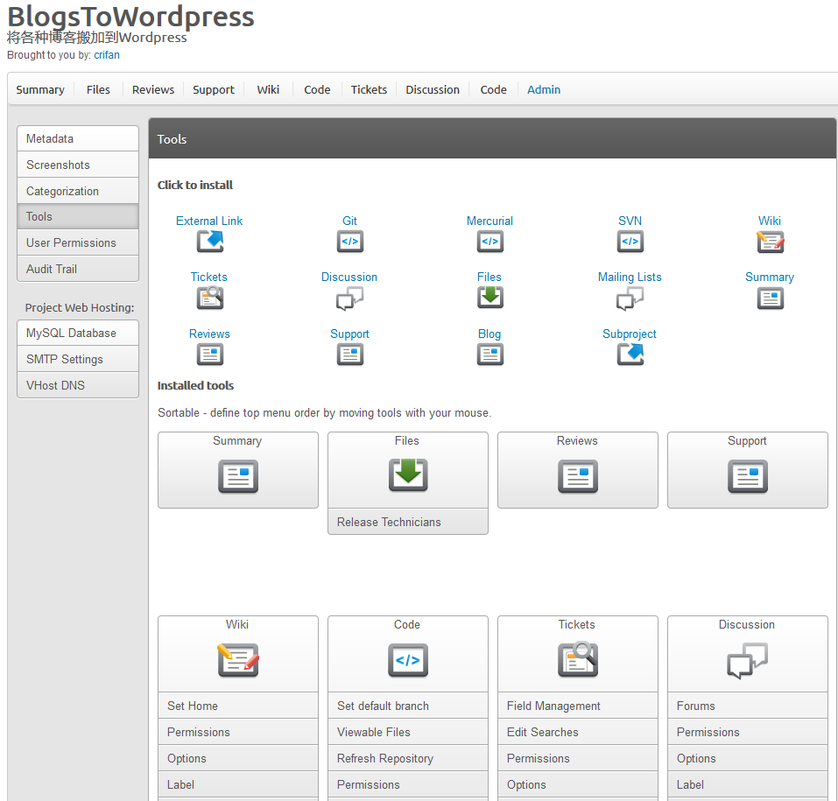838x801 pixels.
Task: Click the Subproject install icon
Action: 630,355
